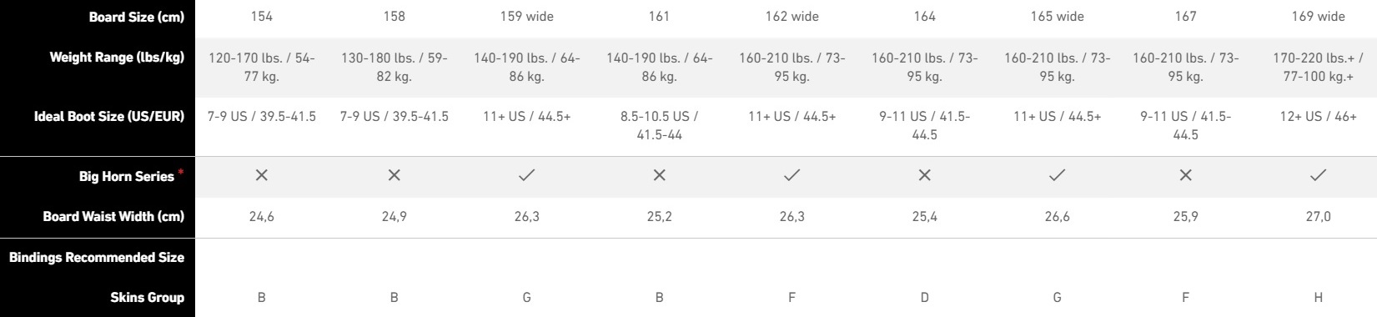Click the Bindings Recommended Size header

coord(97,257)
